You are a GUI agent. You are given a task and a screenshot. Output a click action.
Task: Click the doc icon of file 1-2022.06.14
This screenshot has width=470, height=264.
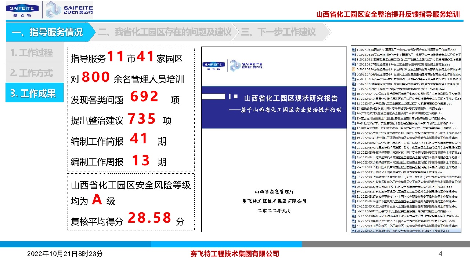354,49
